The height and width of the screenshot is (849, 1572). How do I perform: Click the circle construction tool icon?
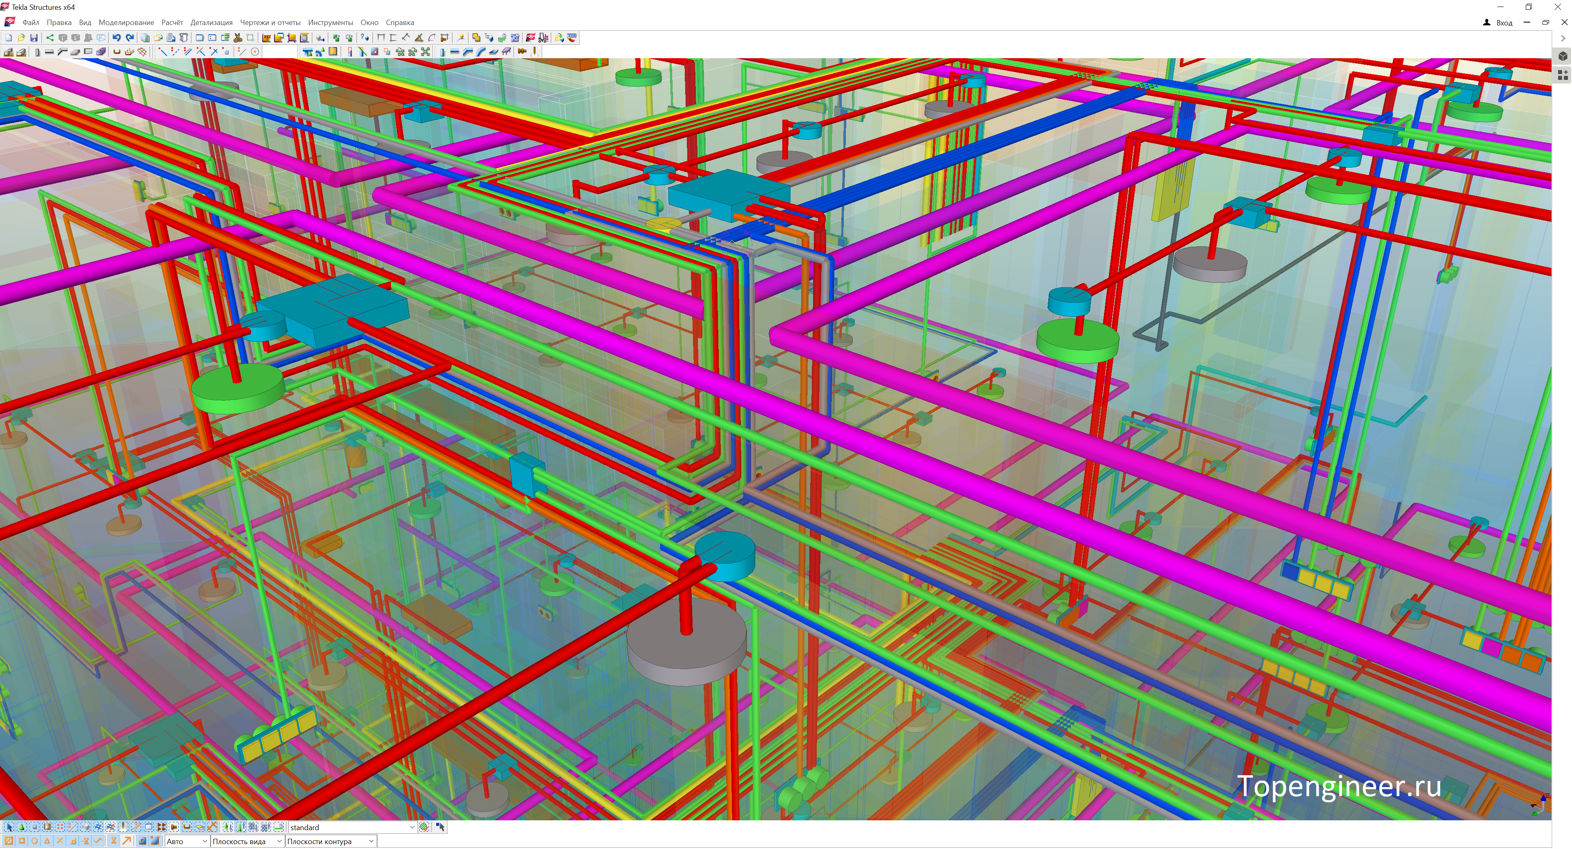coord(255,52)
